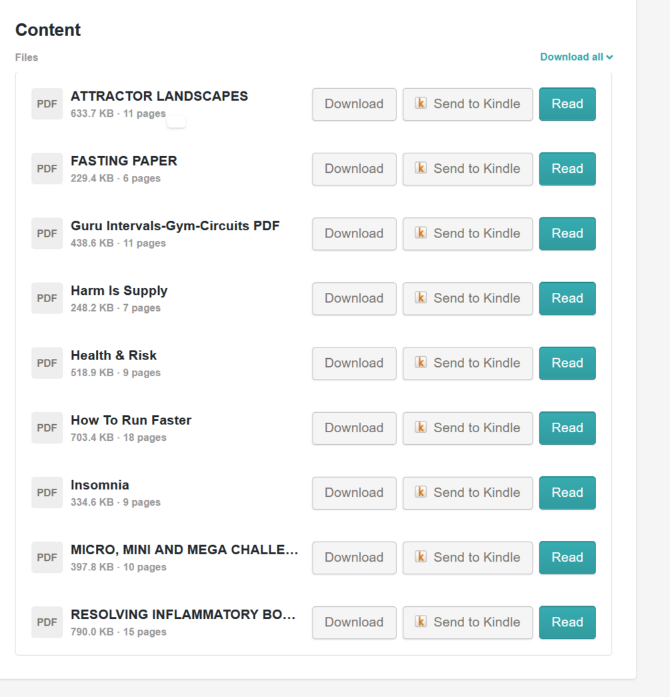670x697 pixels.
Task: Click the Kindle icon in the Health & Risk row
Action: 421,363
